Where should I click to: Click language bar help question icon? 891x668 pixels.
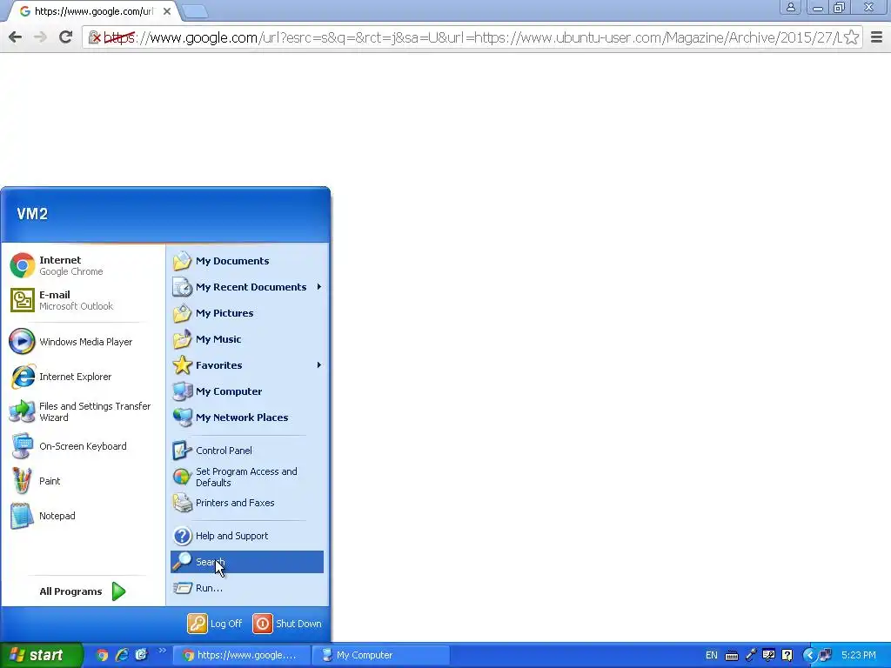[787, 655]
